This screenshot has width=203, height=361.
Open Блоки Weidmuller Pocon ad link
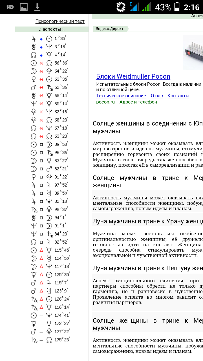(x=133, y=76)
